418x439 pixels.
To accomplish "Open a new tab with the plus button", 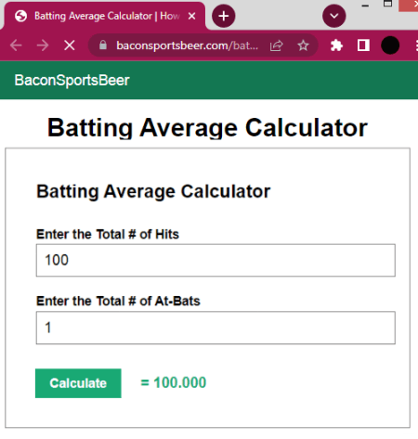I will click(x=224, y=16).
